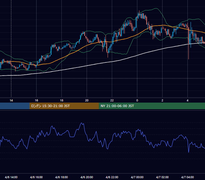Image resolution: width=205 pixels, height=180 pixels.
Task: Click the '4' hour label on price chart axis
Action: pos(188,100)
